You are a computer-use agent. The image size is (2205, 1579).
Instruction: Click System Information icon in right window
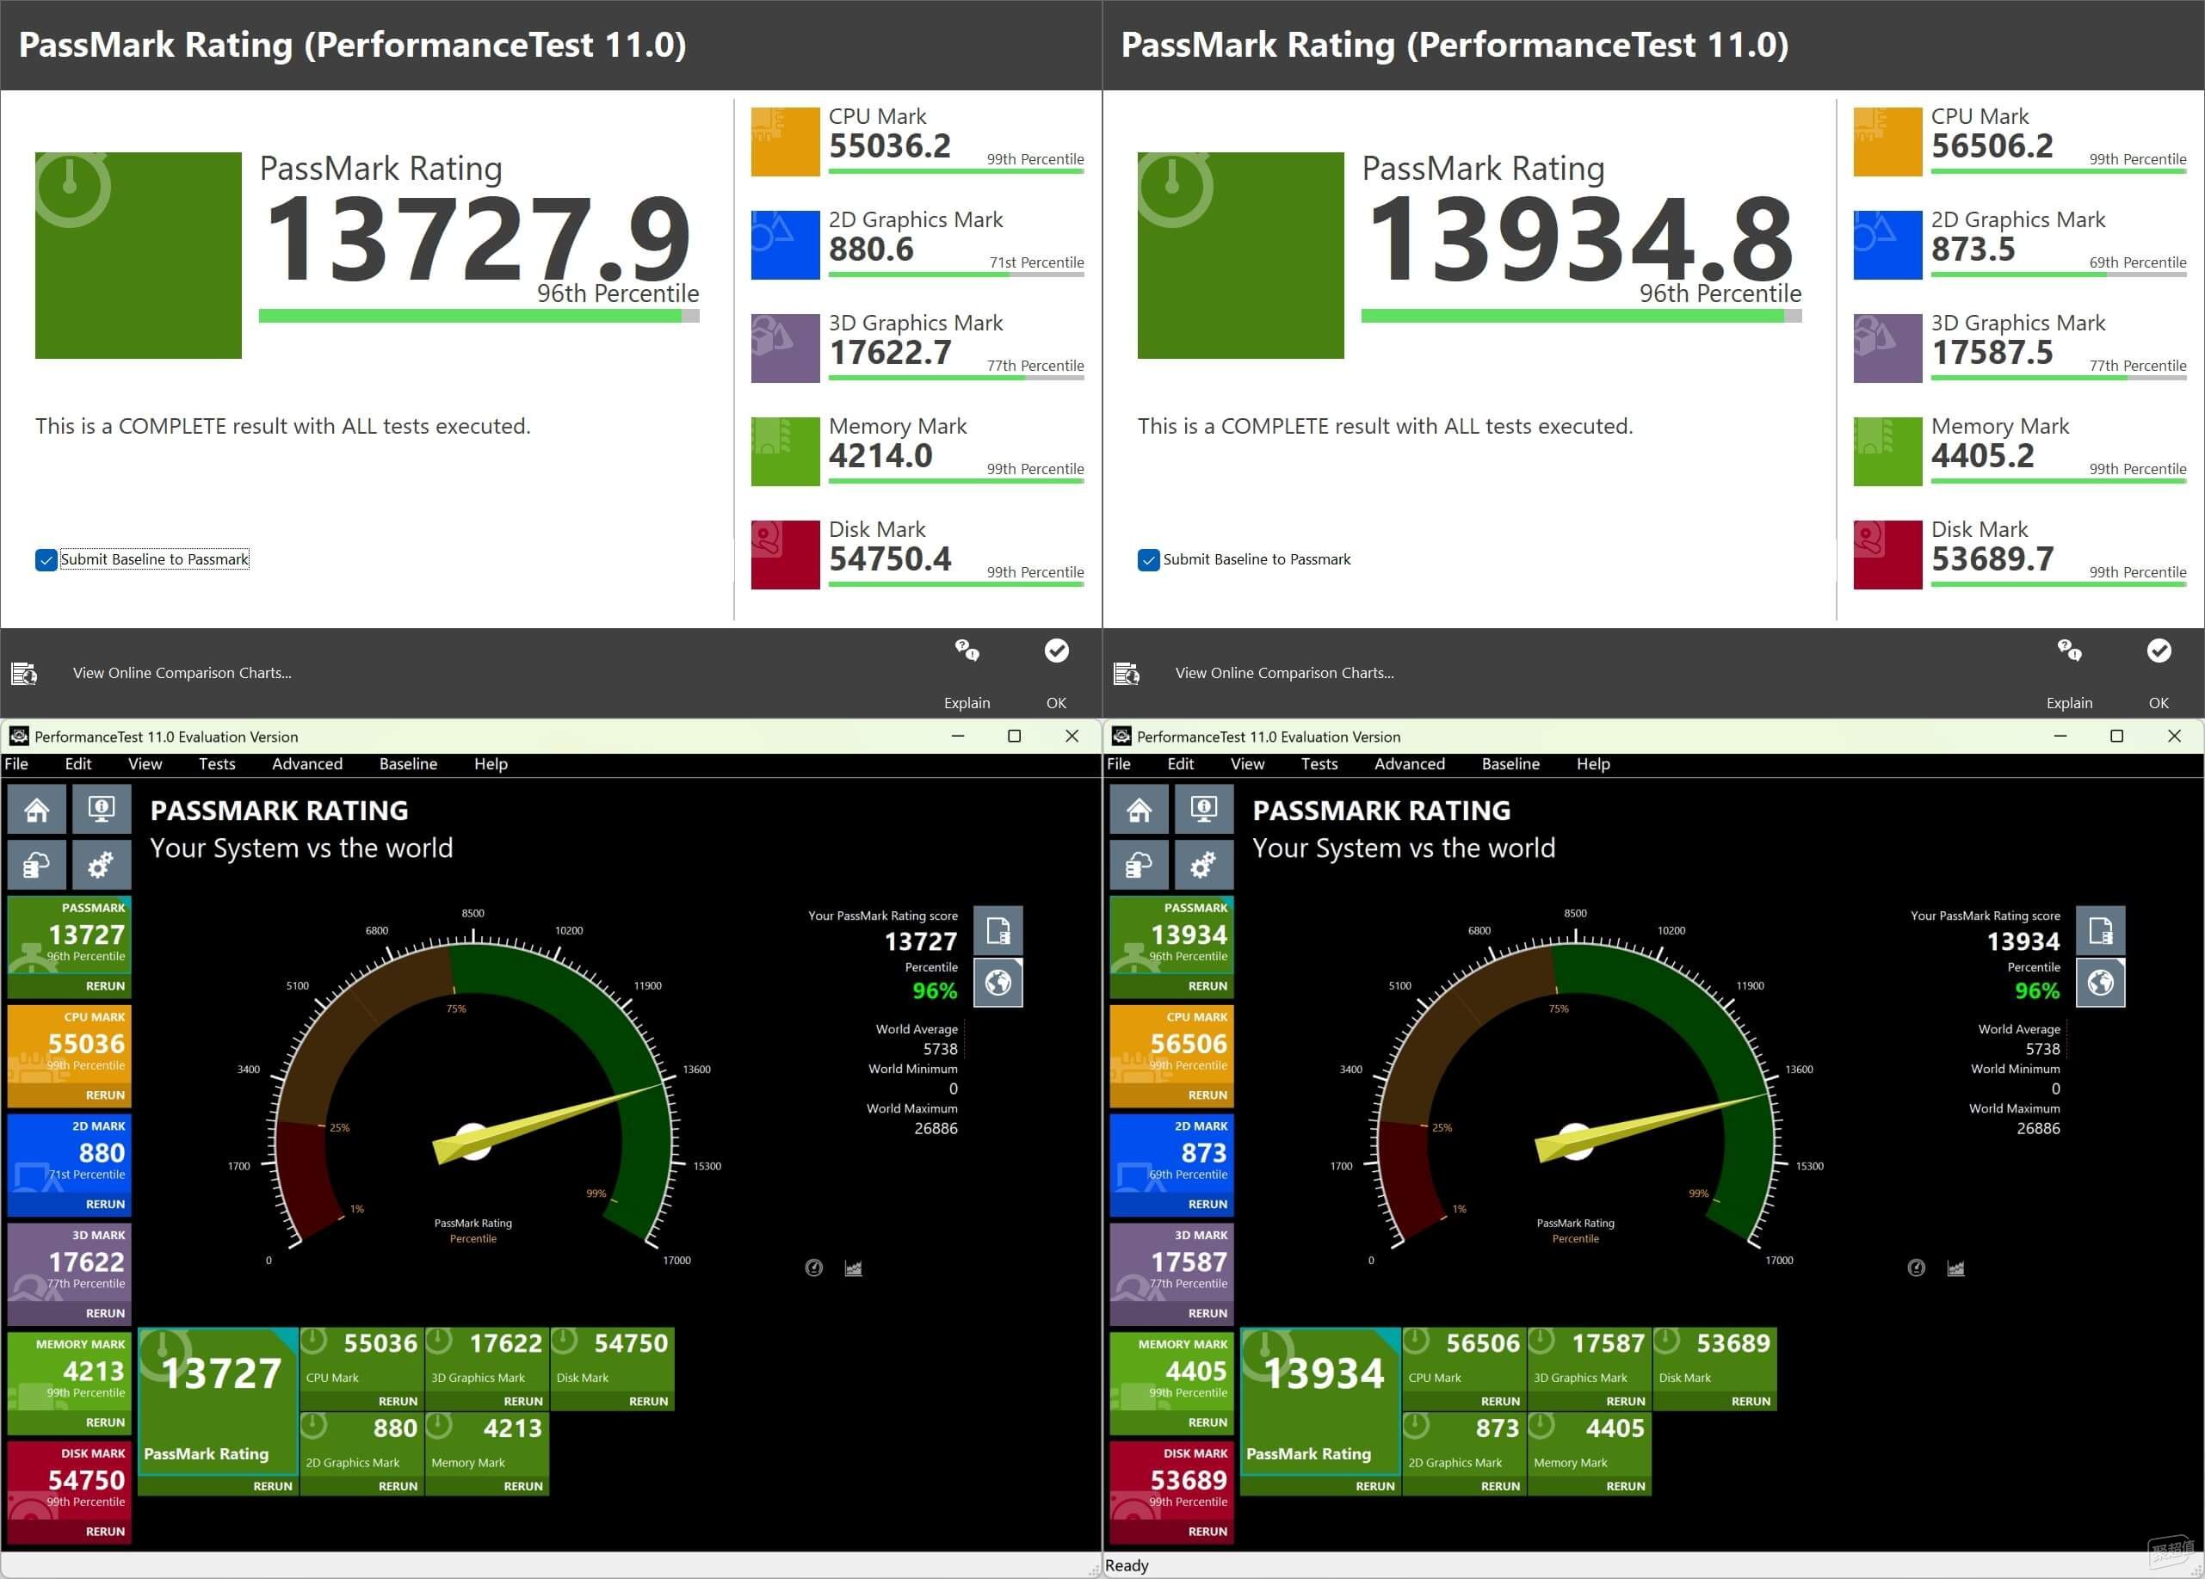point(1203,810)
